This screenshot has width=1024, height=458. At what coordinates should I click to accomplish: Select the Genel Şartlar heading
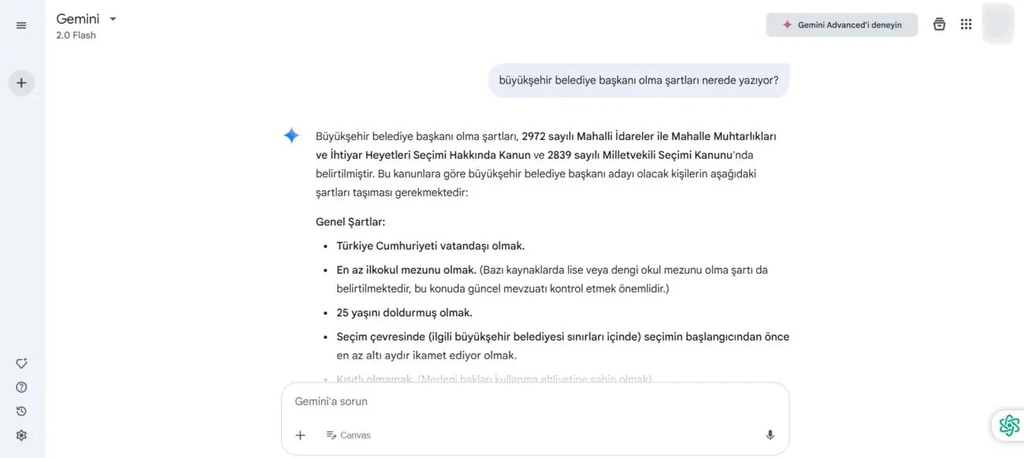[x=351, y=222]
